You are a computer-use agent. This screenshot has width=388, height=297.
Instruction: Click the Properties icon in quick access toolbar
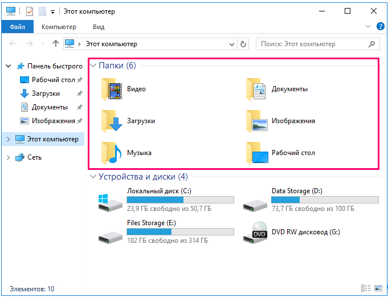tap(30, 11)
